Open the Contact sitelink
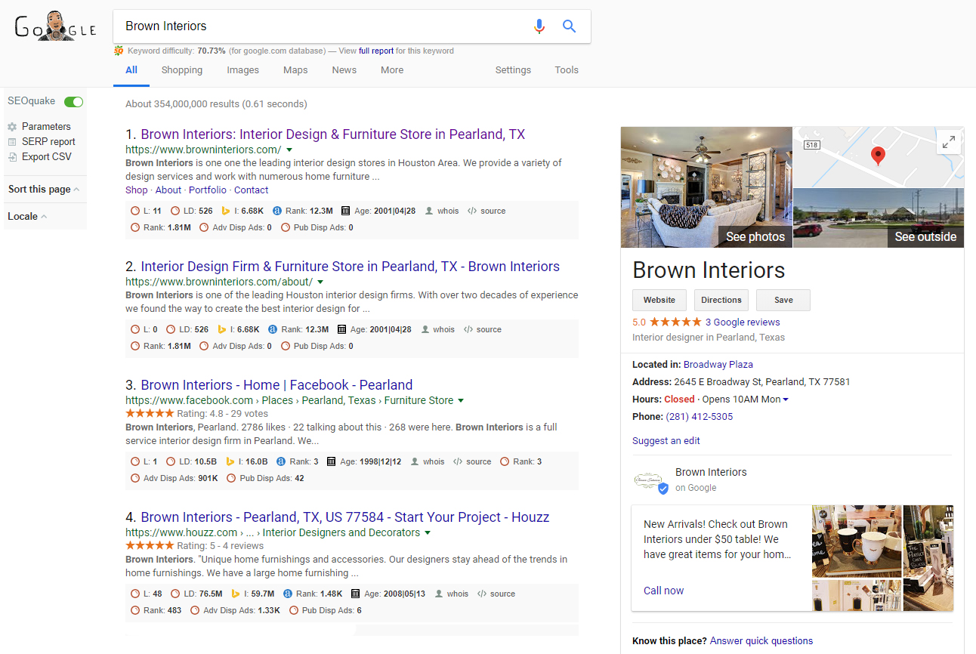This screenshot has height=654, width=976. (x=252, y=190)
